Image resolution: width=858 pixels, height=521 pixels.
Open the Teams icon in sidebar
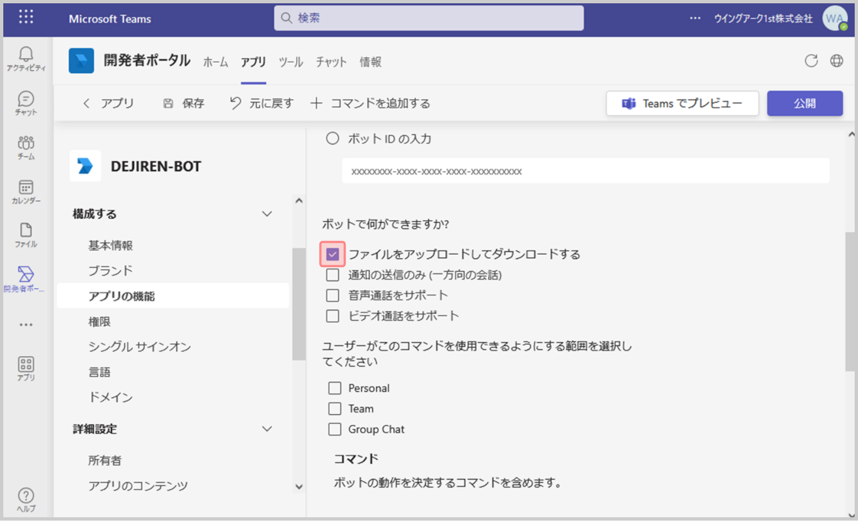pyautogui.click(x=26, y=144)
